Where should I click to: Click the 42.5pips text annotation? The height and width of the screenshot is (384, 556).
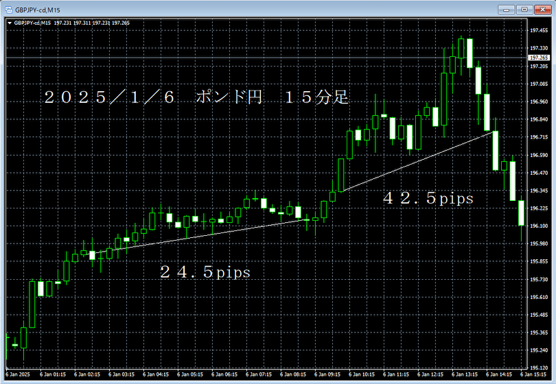point(428,198)
